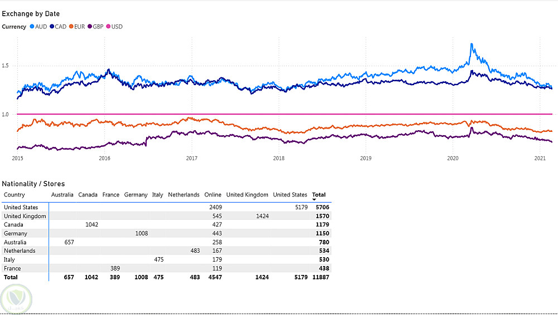Select the Germany row in the matrix
This screenshot has height=315, width=558.
click(16, 234)
